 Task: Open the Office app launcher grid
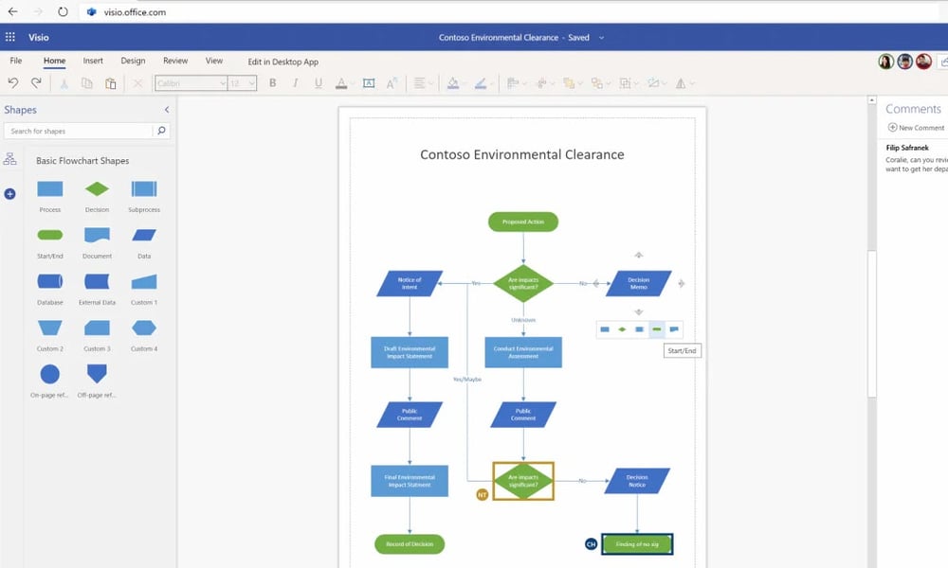pos(10,38)
